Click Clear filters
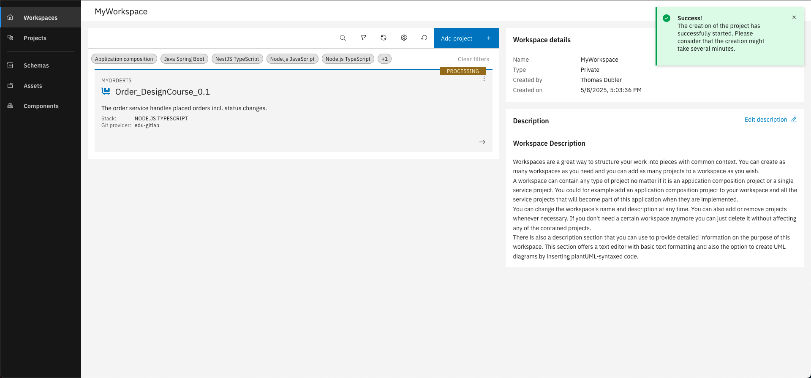The image size is (811, 378). pos(474,59)
